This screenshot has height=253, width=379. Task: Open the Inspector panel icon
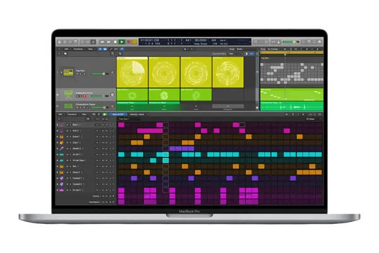click(65, 42)
